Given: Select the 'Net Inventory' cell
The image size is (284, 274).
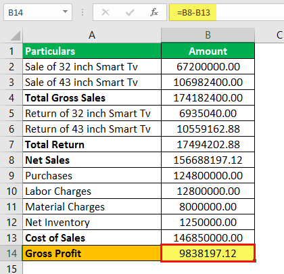Looking at the screenshot, I should 92,222.
